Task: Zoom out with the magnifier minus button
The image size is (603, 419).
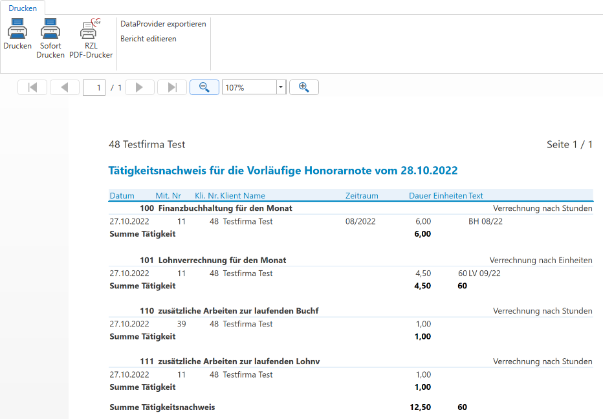Action: [204, 87]
